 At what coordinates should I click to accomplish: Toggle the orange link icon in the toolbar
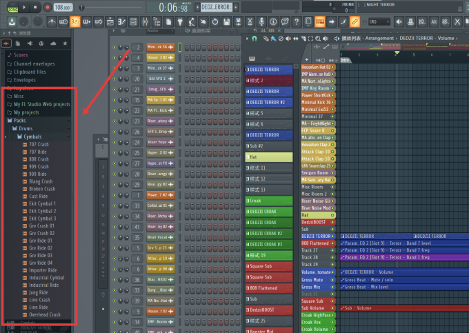(355, 21)
